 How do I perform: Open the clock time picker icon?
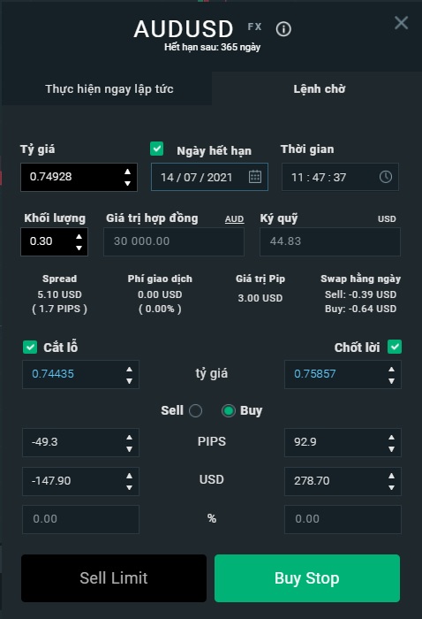coord(385,177)
